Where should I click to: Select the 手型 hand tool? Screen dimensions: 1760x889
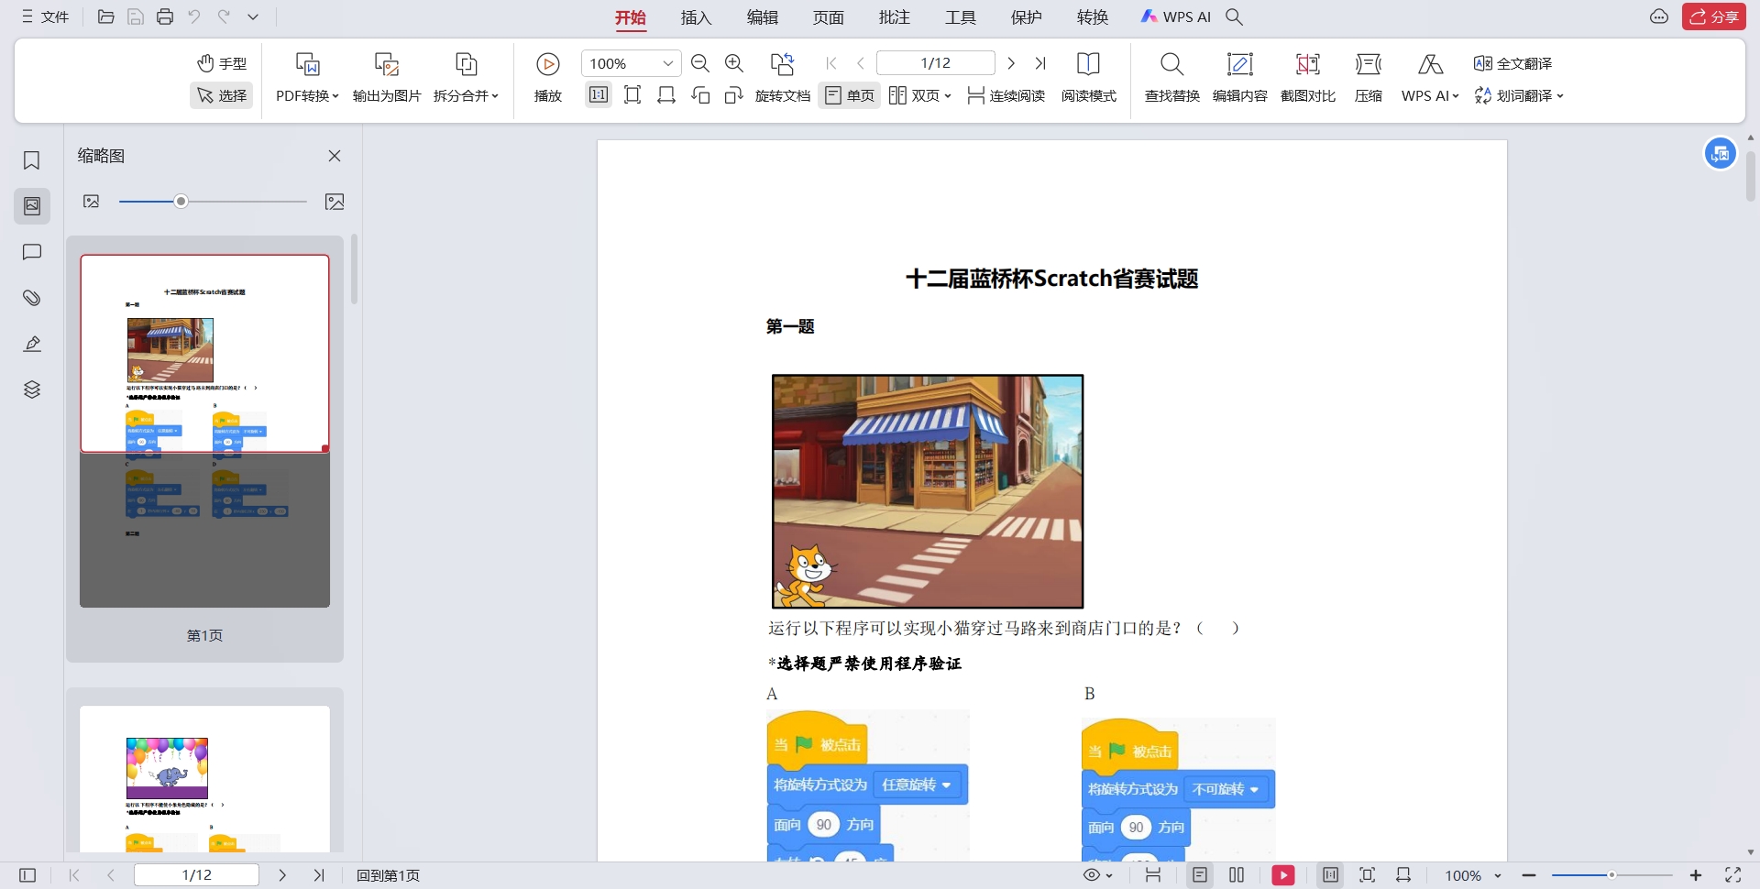(222, 63)
